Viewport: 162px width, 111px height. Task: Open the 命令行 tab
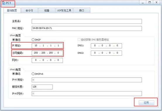[30, 10]
